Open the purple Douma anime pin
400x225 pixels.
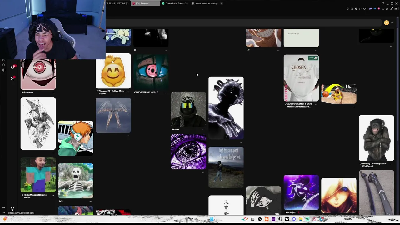301,192
